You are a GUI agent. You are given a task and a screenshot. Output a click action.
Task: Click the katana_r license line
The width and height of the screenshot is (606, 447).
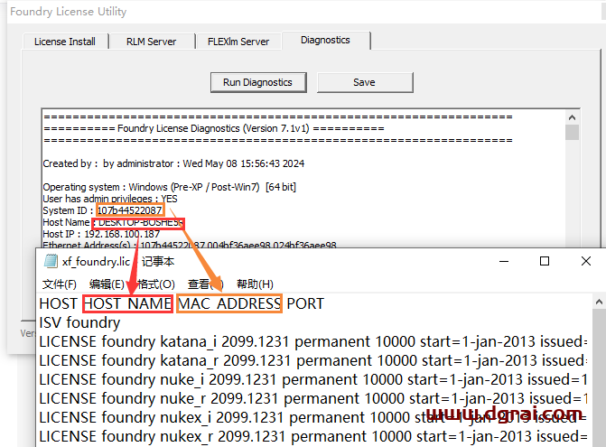pos(313,360)
